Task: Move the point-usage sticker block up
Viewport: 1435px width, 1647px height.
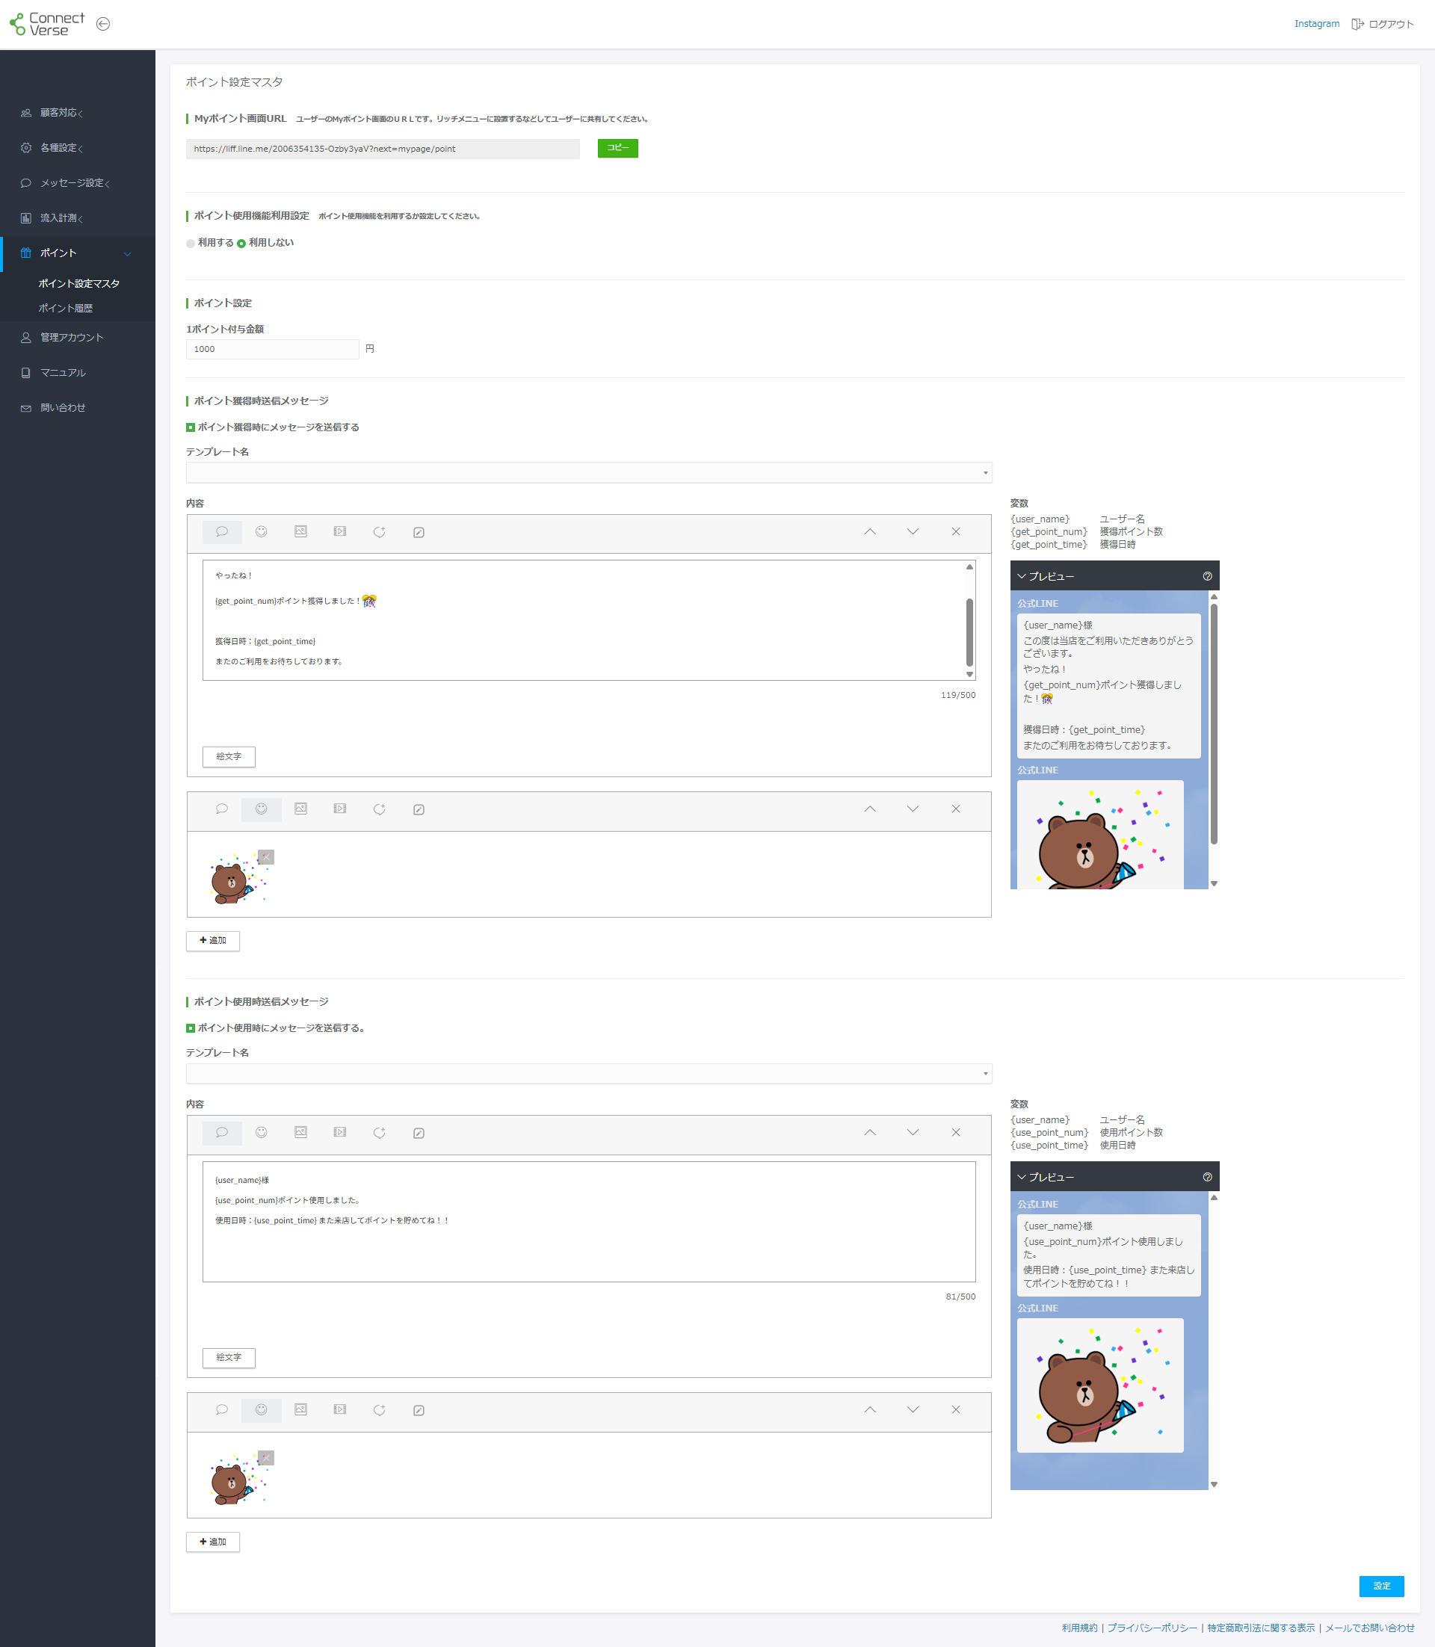Action: pyautogui.click(x=870, y=1409)
